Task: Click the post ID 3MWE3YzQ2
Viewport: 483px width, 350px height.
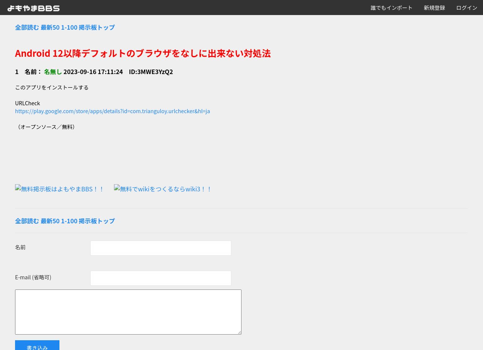Action: pyautogui.click(x=155, y=72)
